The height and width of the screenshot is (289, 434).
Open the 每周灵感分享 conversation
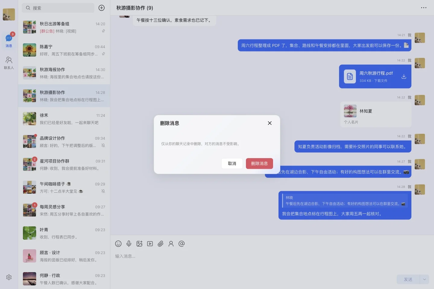click(64, 210)
